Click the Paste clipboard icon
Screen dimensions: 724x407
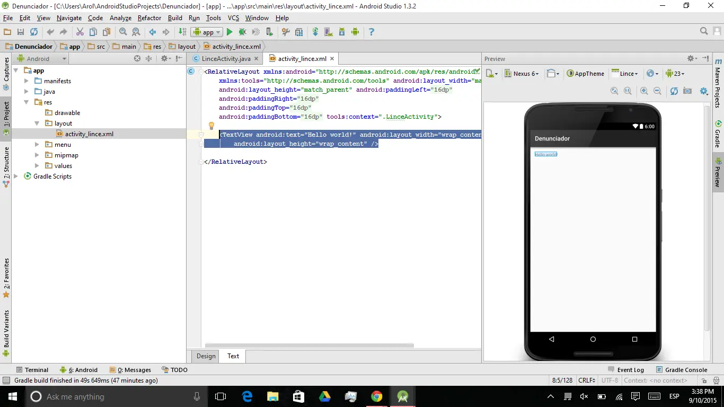coord(107,32)
